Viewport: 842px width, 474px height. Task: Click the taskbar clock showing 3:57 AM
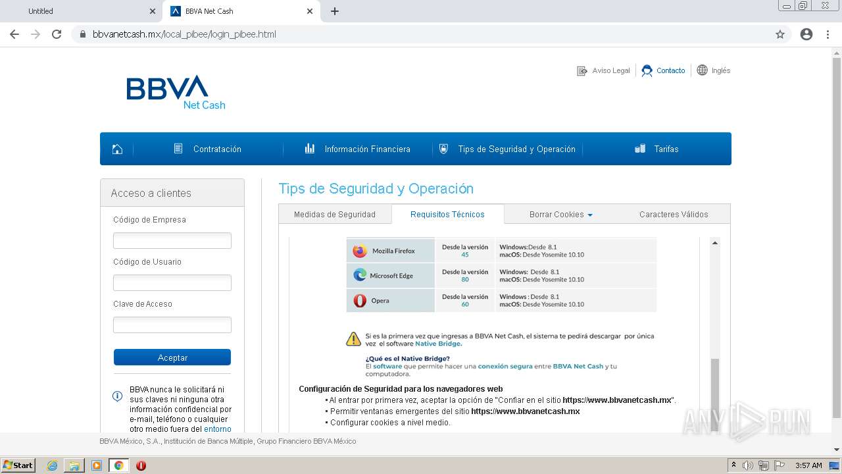pos(808,465)
